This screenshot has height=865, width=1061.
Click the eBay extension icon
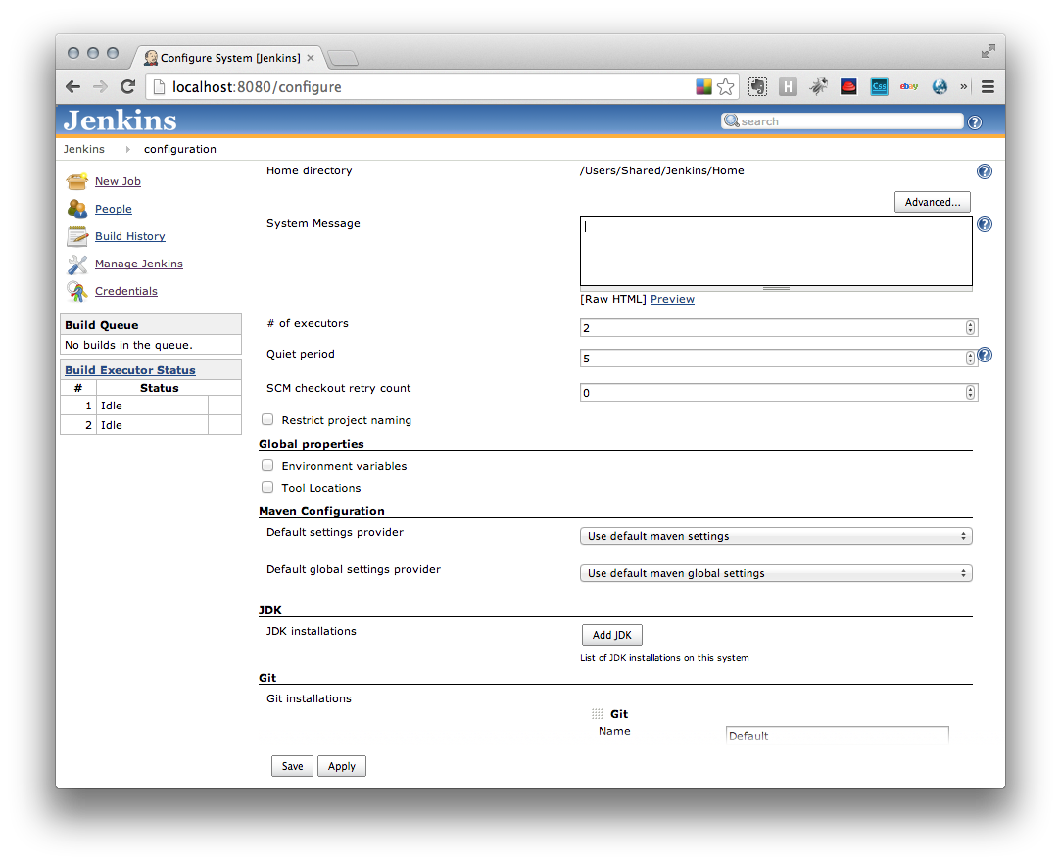pyautogui.click(x=909, y=86)
